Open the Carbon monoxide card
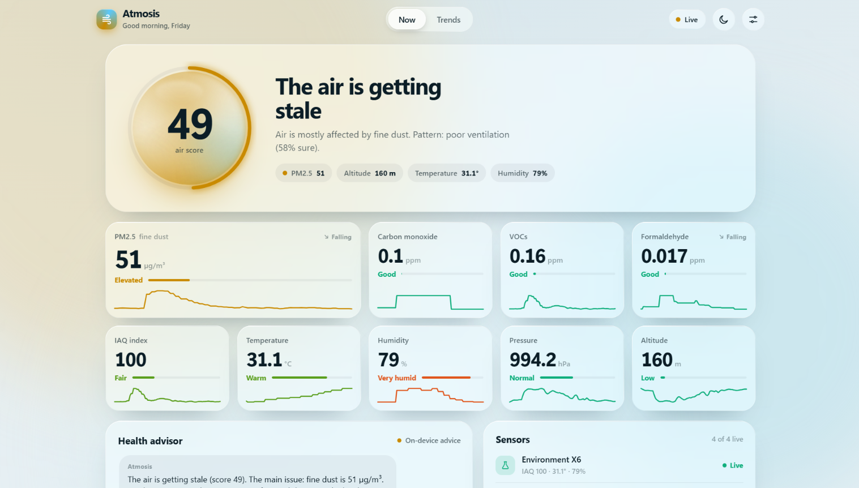This screenshot has height=488, width=859. (x=430, y=270)
